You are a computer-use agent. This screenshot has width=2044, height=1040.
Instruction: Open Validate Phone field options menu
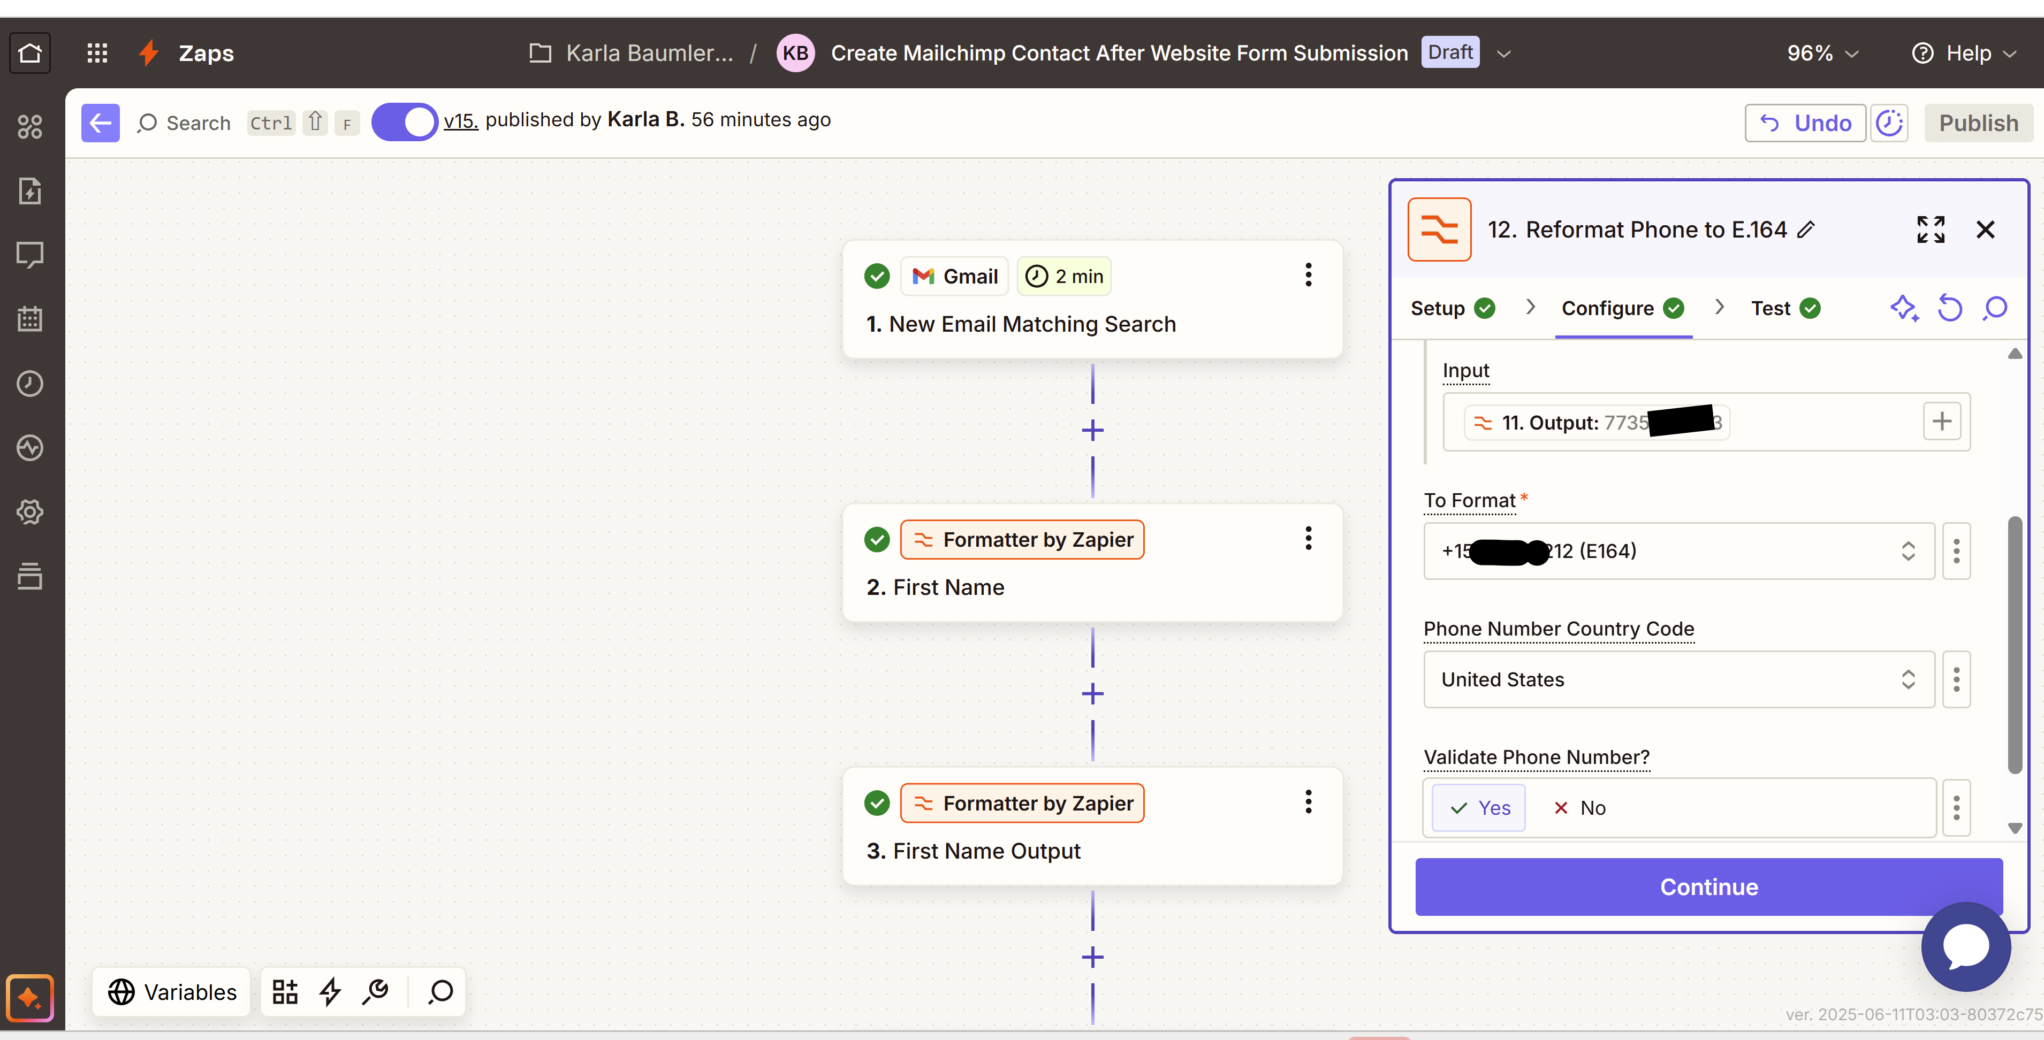point(1956,808)
